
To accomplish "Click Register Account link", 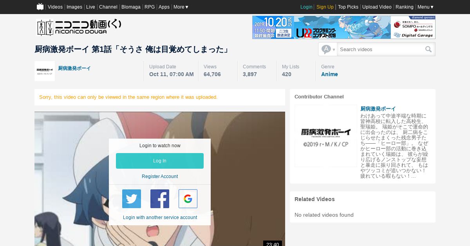I will (x=160, y=176).
